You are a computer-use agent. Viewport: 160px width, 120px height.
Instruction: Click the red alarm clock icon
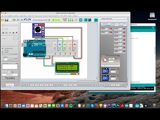[x=105, y=60]
